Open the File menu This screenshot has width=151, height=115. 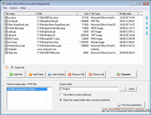5,8
